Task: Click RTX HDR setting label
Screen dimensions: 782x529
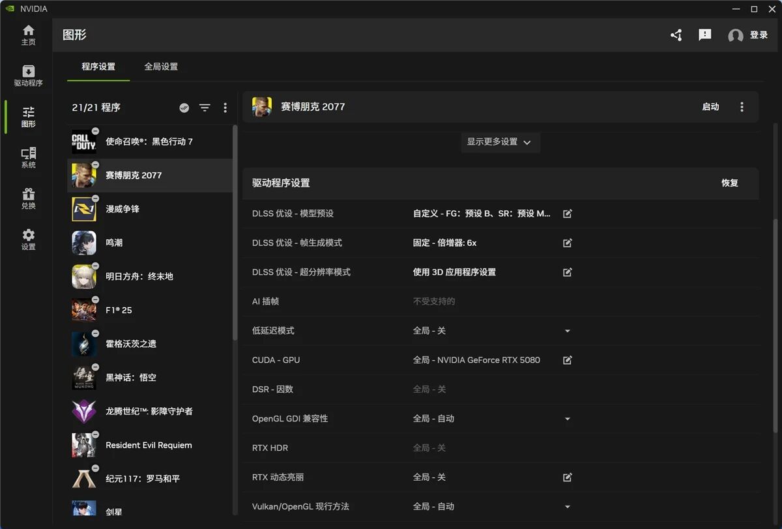Action: (x=270, y=448)
